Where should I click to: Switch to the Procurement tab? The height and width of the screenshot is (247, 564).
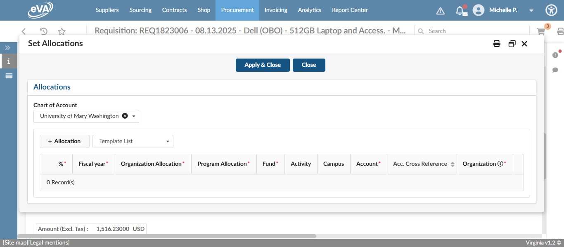coord(237,10)
